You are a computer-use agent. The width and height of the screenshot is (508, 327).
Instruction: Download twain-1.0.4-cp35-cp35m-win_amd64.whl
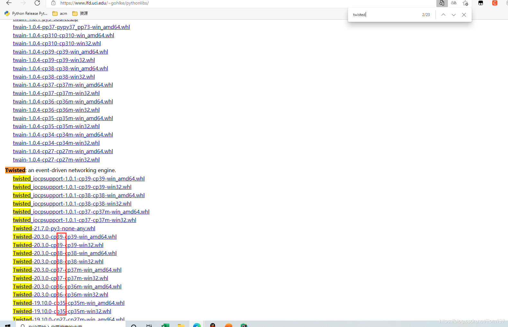tap(63, 118)
